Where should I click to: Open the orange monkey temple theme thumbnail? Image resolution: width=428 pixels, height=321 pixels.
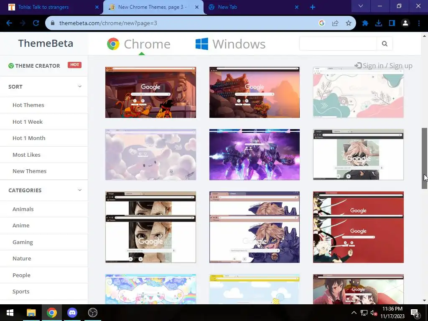point(150,92)
